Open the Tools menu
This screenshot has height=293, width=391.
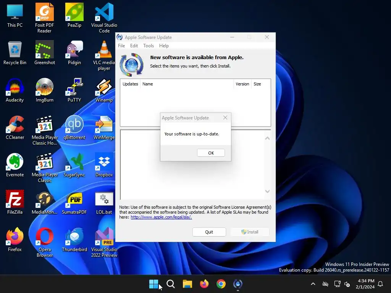click(149, 46)
